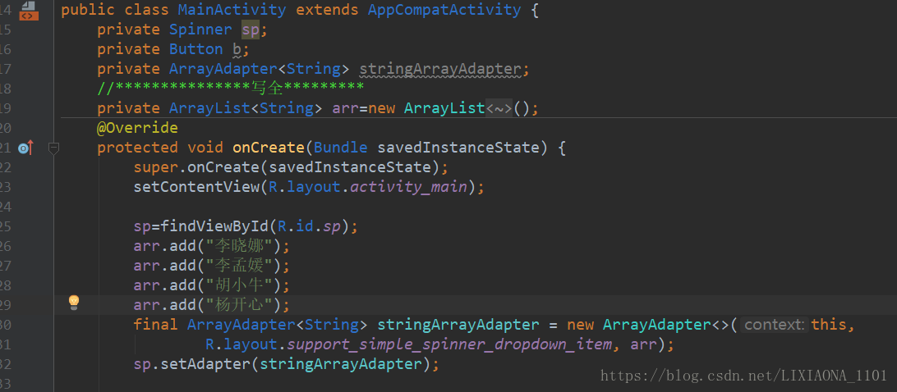This screenshot has width=897, height=392.
Task: Click stringArrayAdapter inside the setAdapter parentheses
Action: [340, 365]
